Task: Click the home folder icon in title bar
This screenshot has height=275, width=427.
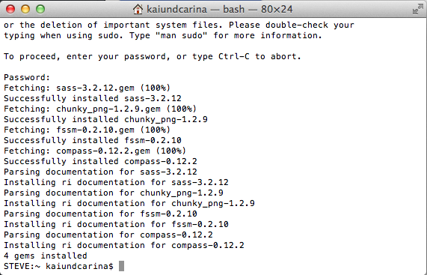Action: click(138, 9)
